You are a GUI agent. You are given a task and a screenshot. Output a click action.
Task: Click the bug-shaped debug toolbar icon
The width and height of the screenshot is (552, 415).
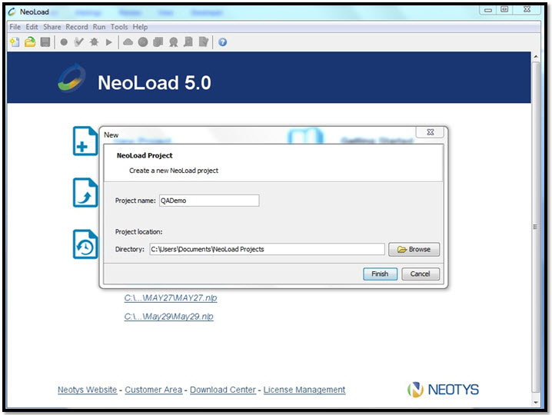point(94,42)
